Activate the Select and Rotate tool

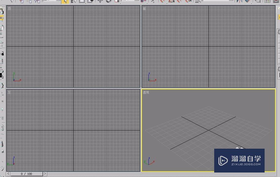pos(109,1)
